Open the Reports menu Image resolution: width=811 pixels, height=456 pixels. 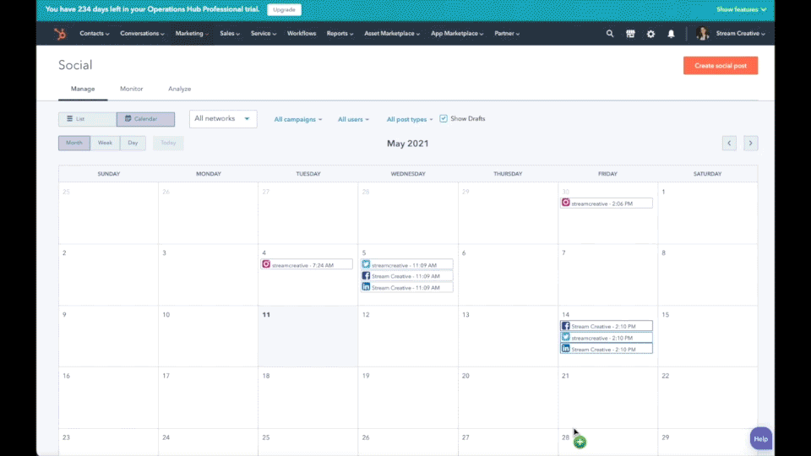[340, 34]
